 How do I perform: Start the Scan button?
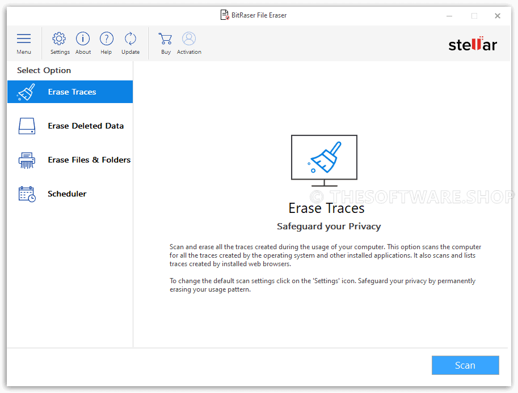465,365
